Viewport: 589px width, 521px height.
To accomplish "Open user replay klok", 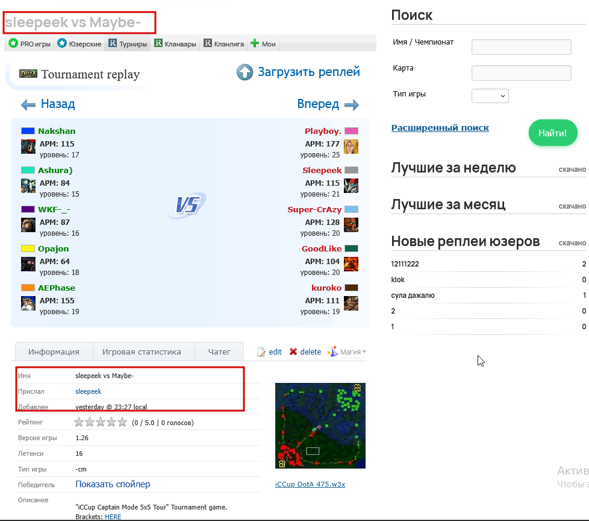I will pyautogui.click(x=398, y=280).
